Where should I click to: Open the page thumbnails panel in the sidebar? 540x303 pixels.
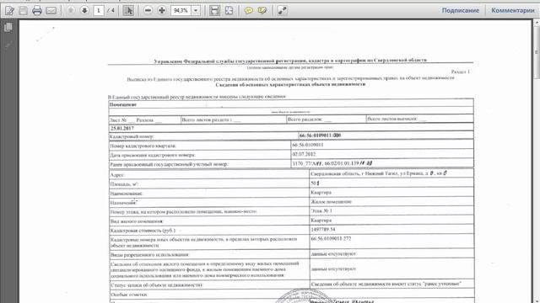(x=8, y=27)
